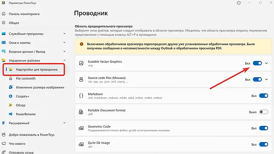Expand Source code files options chevron
274x154 pixels.
pyautogui.click(x=266, y=79)
